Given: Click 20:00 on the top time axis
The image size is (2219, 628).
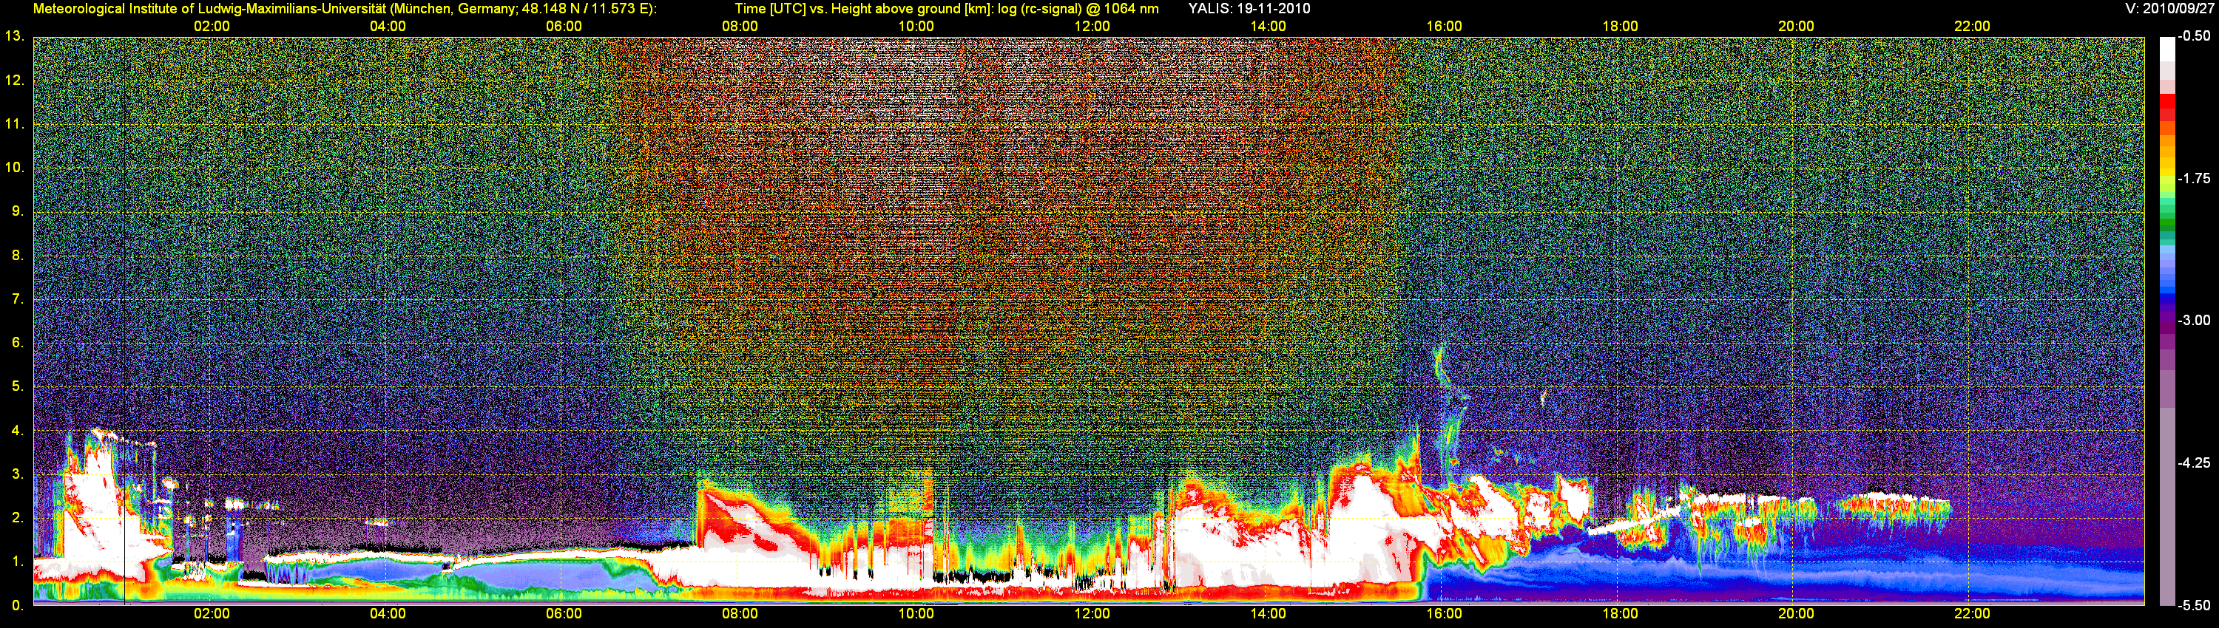Looking at the screenshot, I should pyautogui.click(x=1796, y=26).
